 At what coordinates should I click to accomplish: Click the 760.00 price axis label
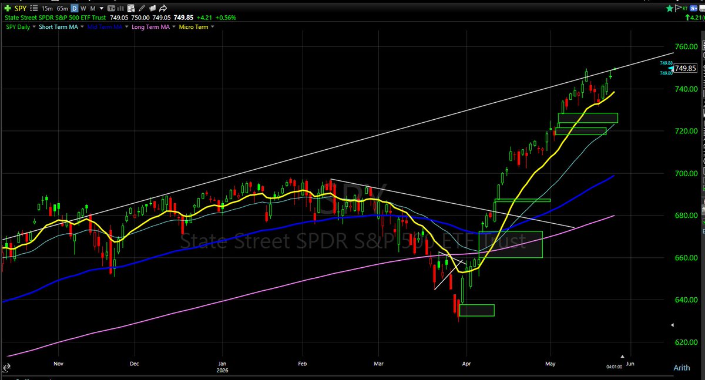pos(686,46)
